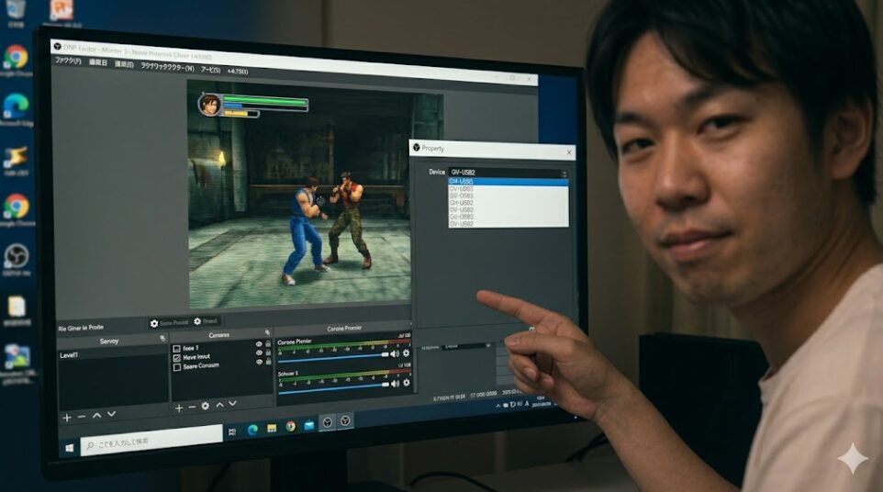The height and width of the screenshot is (492, 883).
Task: Open the Windows Start menu
Action: pos(70,448)
